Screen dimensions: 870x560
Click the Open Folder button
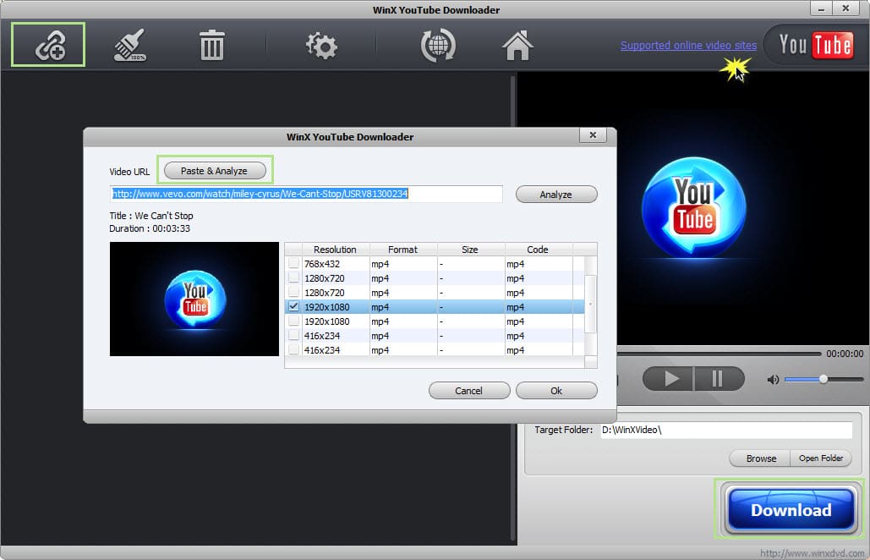[821, 458]
